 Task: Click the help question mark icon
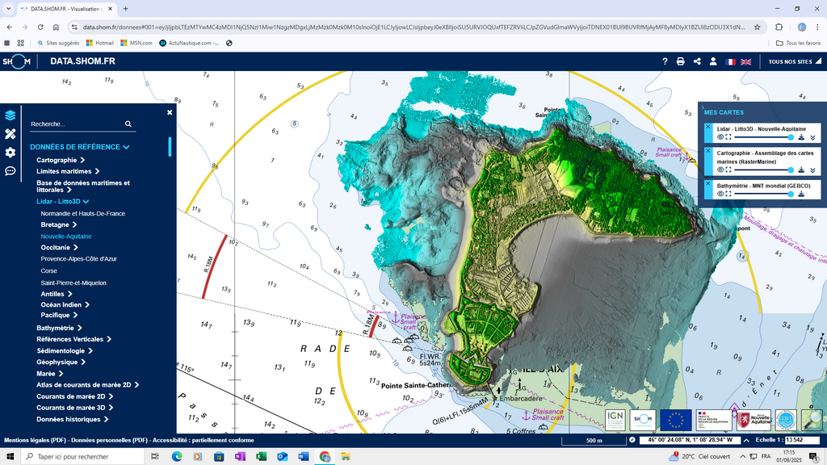pos(665,61)
